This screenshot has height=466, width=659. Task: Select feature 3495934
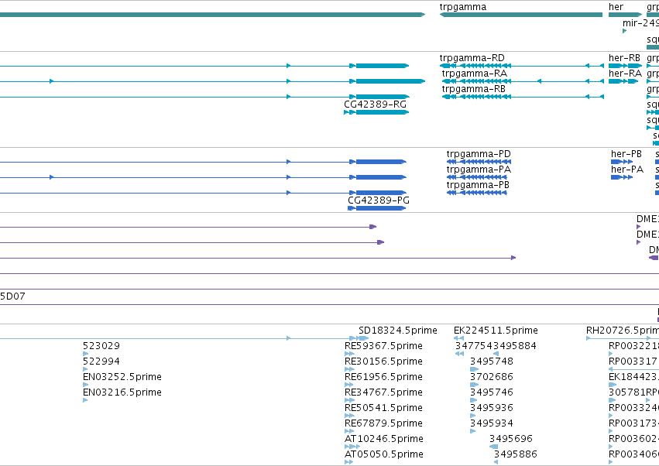coord(491,423)
